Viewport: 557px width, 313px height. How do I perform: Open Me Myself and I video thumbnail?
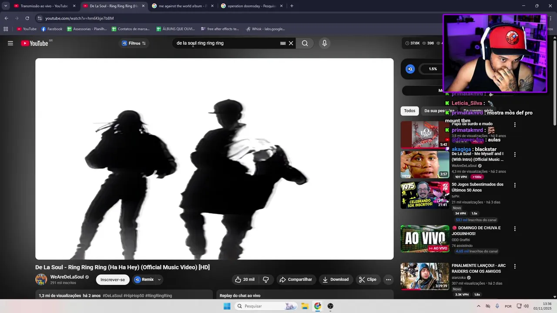[425, 165]
